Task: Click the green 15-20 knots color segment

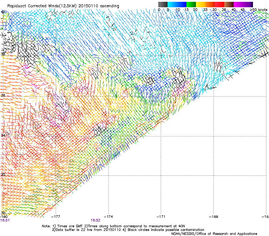Action: click(191, 4)
